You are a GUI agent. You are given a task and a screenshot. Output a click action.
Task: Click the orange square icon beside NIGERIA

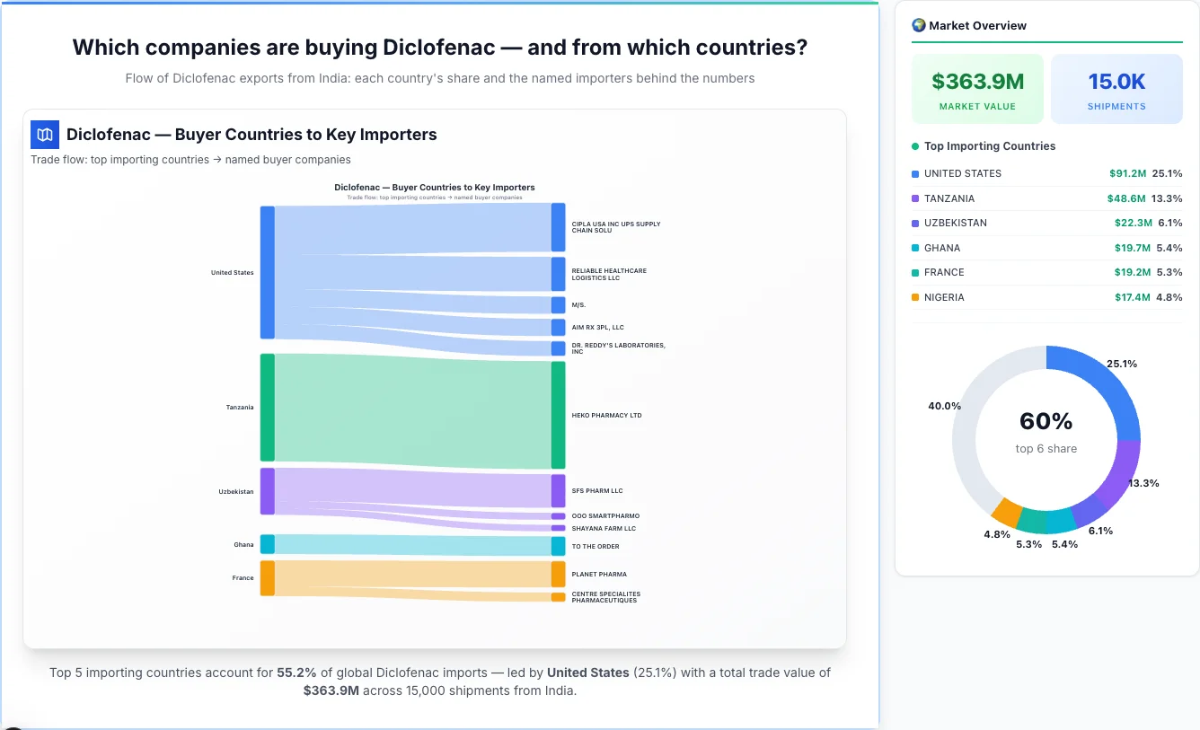click(x=914, y=297)
